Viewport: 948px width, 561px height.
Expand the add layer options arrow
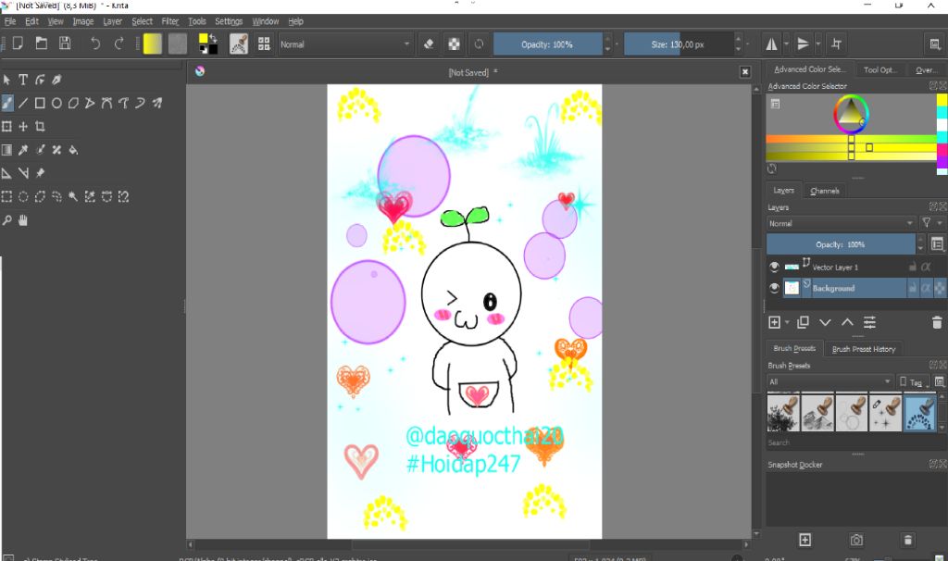tap(787, 322)
